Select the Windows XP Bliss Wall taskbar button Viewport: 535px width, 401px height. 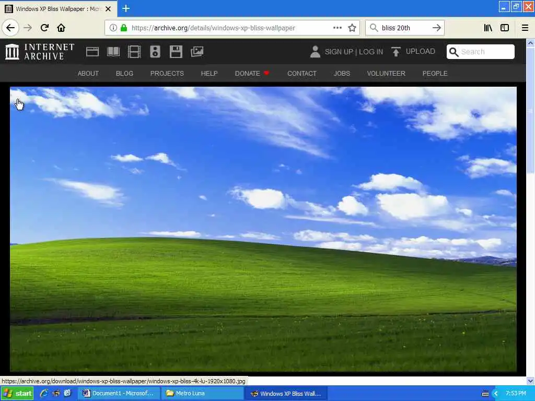coord(286,393)
